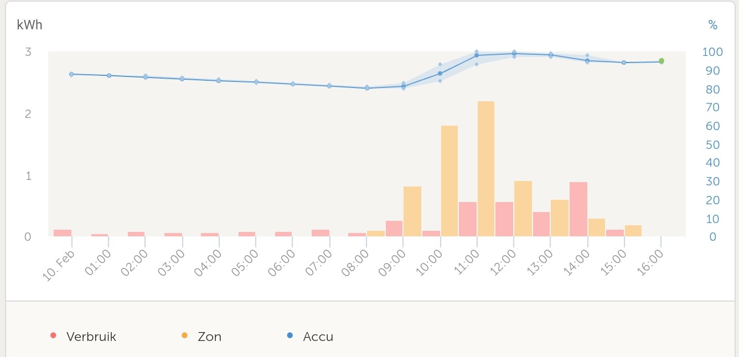This screenshot has height=357, width=739.
Task: Toggle the Verbruik series in legend
Action: (x=91, y=337)
